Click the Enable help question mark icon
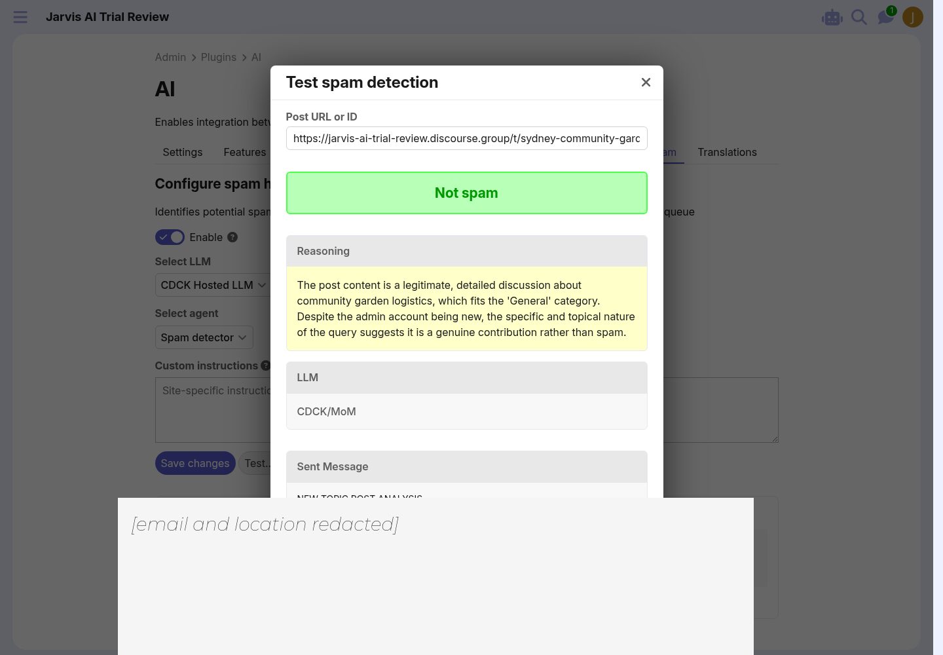943x655 pixels. pyautogui.click(x=232, y=237)
